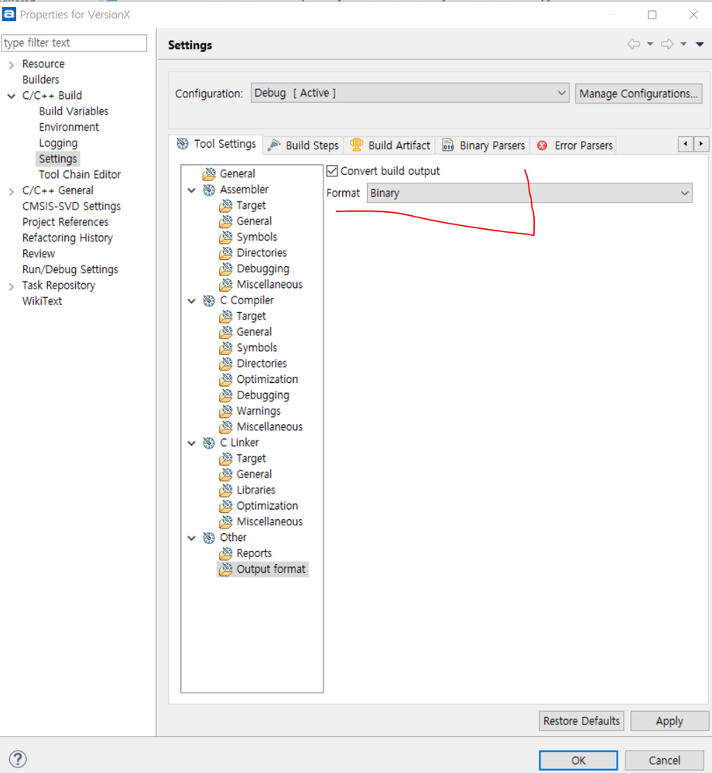Click the forward navigation arrow icon
This screenshot has height=773, width=712.
pos(667,44)
